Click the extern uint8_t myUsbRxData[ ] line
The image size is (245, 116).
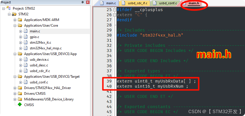pyautogui.click(x=156, y=81)
